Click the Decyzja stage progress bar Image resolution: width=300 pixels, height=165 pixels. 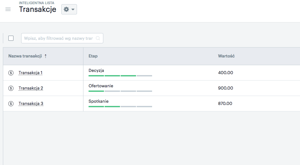[x=120, y=76]
